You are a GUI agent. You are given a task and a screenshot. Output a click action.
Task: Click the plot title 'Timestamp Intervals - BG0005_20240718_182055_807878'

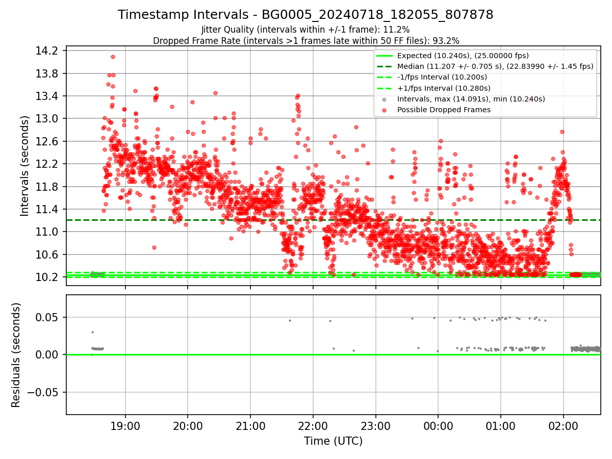305,15
